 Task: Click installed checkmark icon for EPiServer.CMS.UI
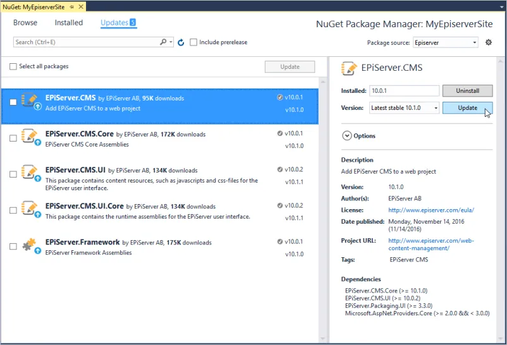click(280, 169)
